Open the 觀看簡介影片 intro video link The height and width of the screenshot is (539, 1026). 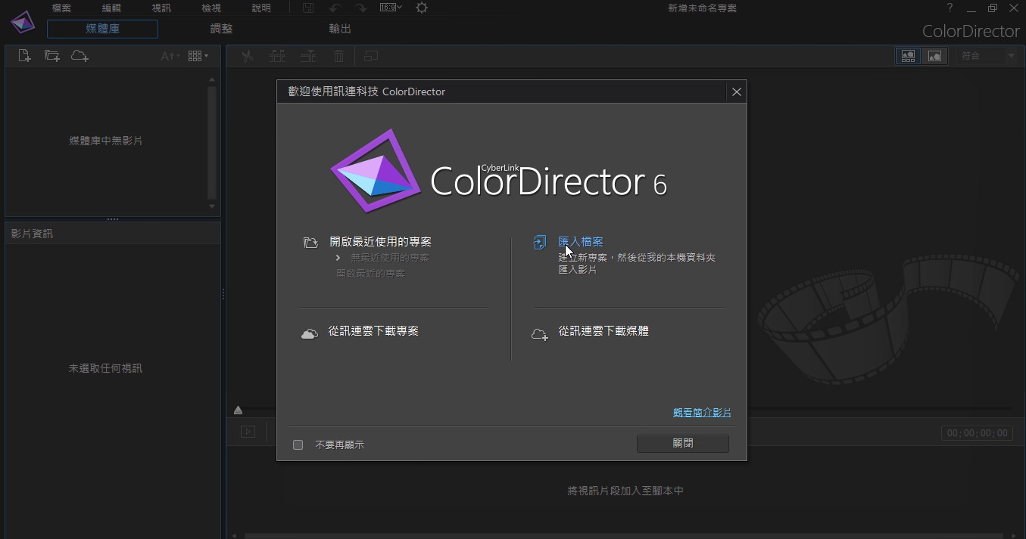point(702,413)
